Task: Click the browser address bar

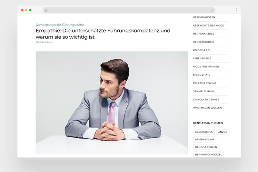Action: click(129, 10)
